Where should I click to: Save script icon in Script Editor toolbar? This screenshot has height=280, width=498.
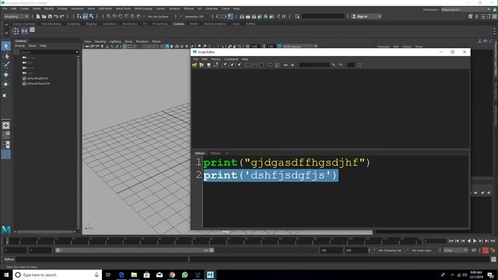(209, 65)
